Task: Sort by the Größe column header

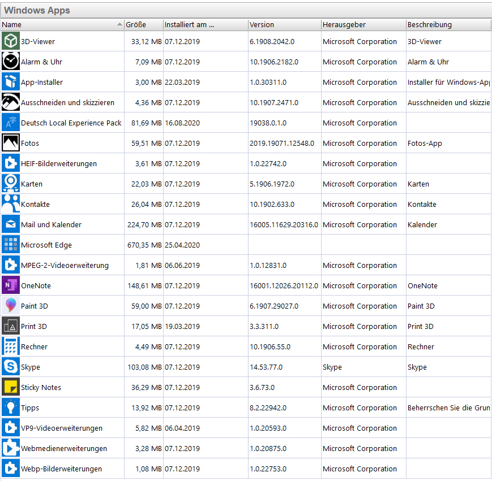Action: pos(144,25)
